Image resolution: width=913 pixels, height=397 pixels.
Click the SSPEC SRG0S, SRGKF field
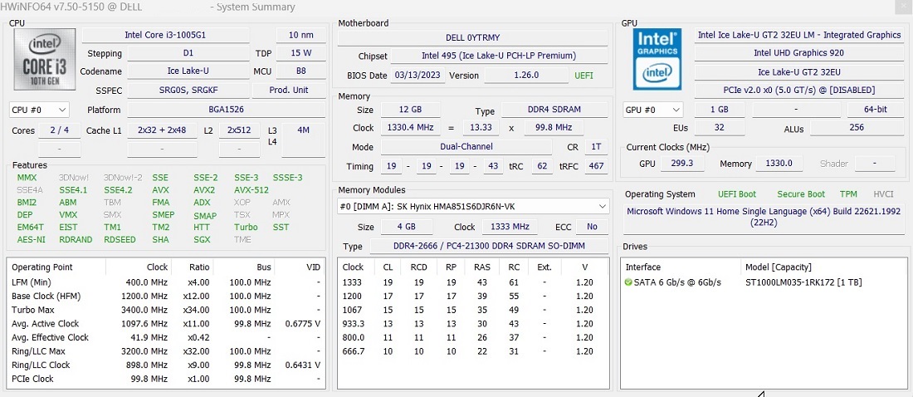(188, 91)
